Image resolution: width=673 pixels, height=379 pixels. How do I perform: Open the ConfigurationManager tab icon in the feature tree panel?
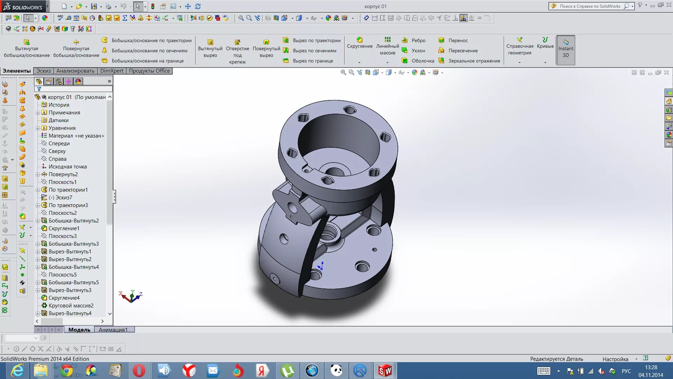coord(59,81)
